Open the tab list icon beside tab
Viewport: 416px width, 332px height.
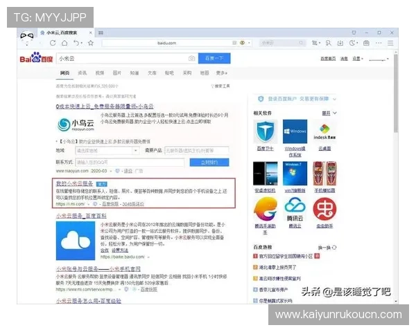pyautogui.click(x=101, y=33)
